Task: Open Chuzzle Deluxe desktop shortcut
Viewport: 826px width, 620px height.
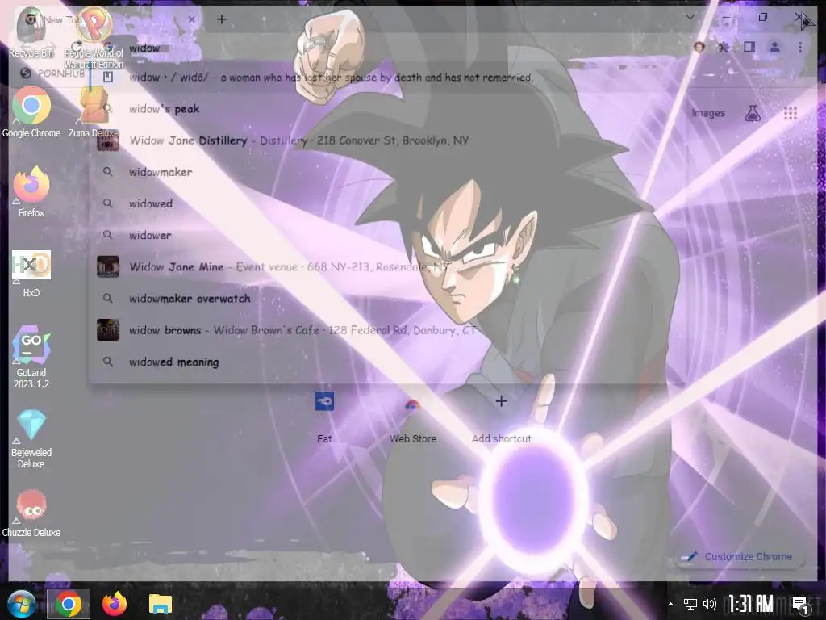Action: click(31, 513)
